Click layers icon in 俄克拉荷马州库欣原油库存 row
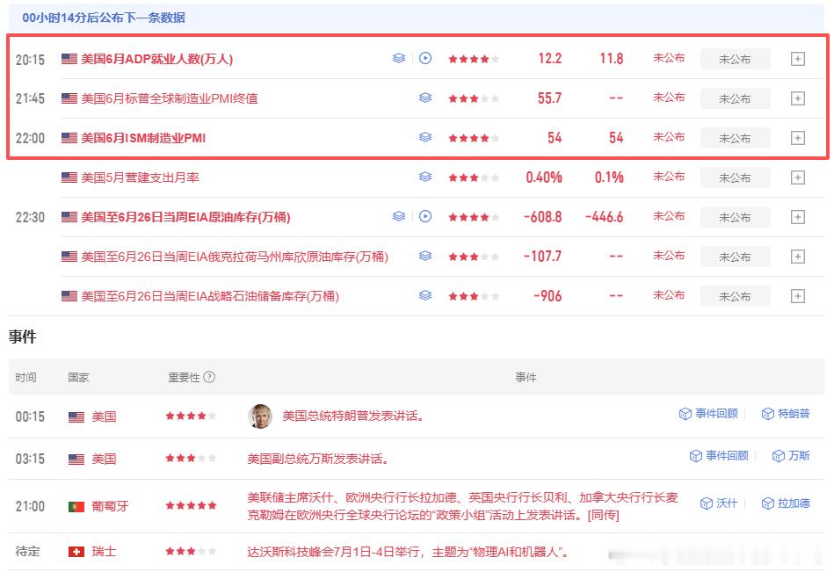 click(x=425, y=257)
